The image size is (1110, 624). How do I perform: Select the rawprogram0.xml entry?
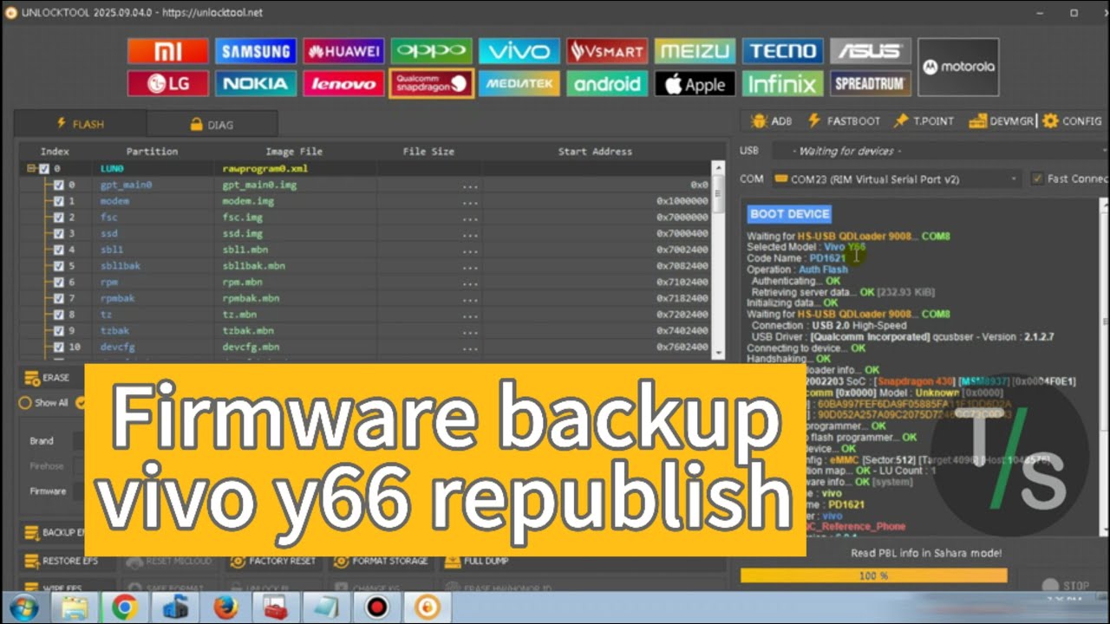click(x=265, y=169)
